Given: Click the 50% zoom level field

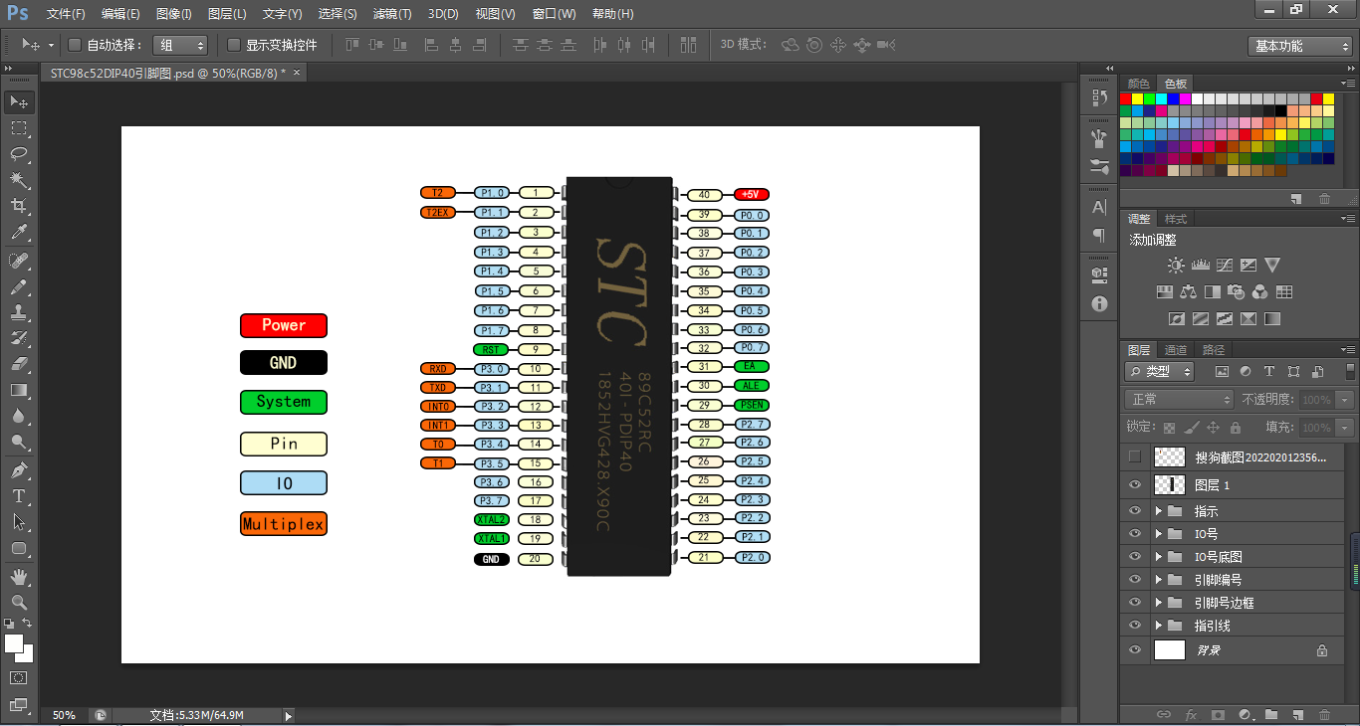Looking at the screenshot, I should (65, 715).
